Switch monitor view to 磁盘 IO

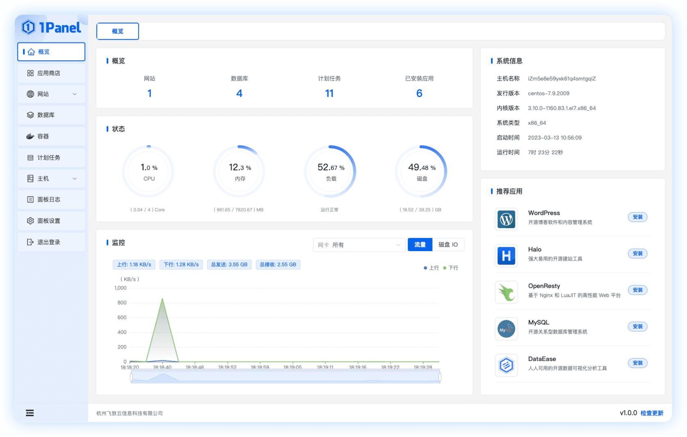[448, 245]
